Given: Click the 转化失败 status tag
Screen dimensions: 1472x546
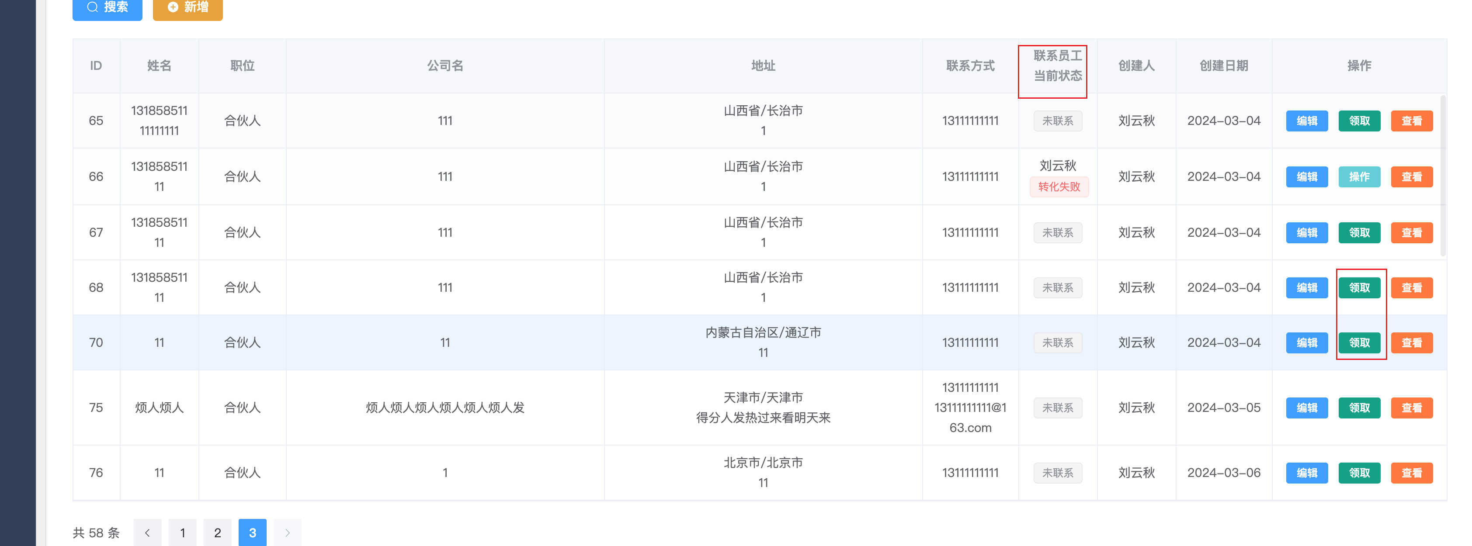Looking at the screenshot, I should 1059,187.
